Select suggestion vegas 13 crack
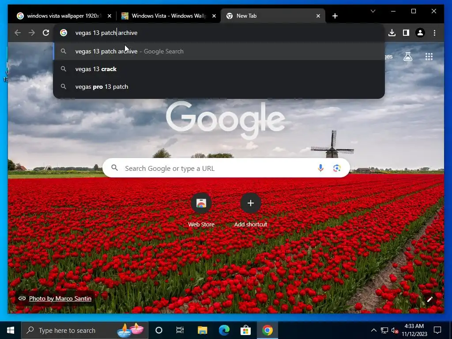 click(219, 69)
